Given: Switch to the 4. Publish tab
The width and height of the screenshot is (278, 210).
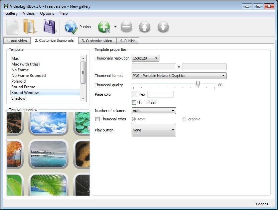Looking at the screenshot, I should point(128,41).
